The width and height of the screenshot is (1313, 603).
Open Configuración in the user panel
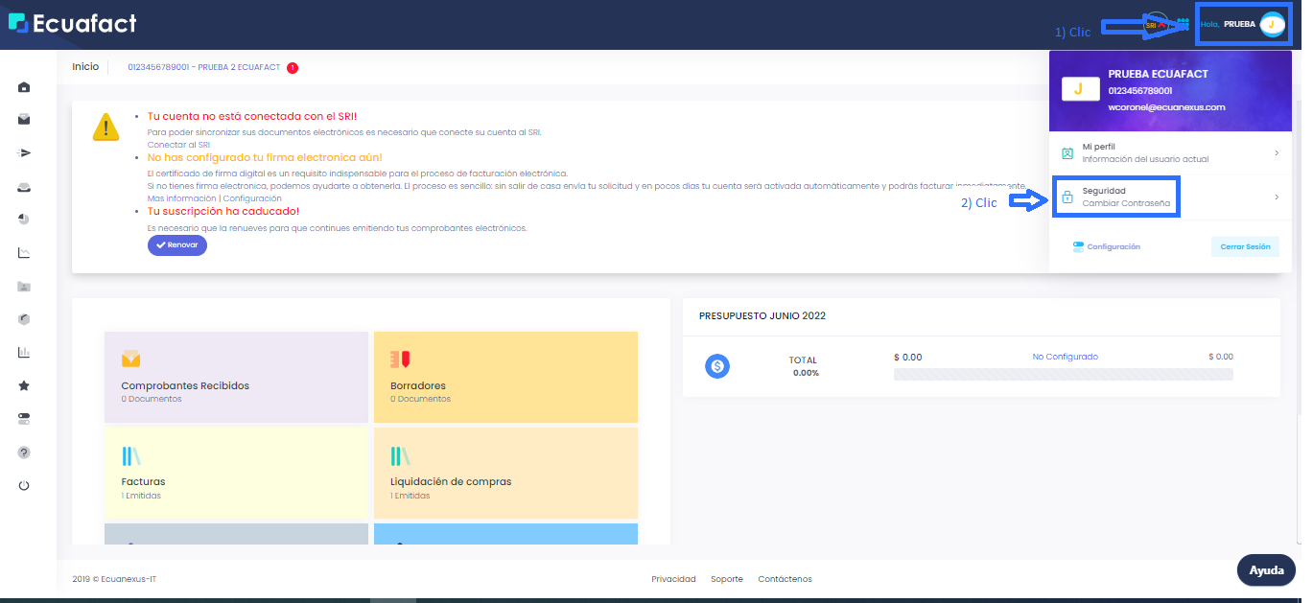[1107, 246]
